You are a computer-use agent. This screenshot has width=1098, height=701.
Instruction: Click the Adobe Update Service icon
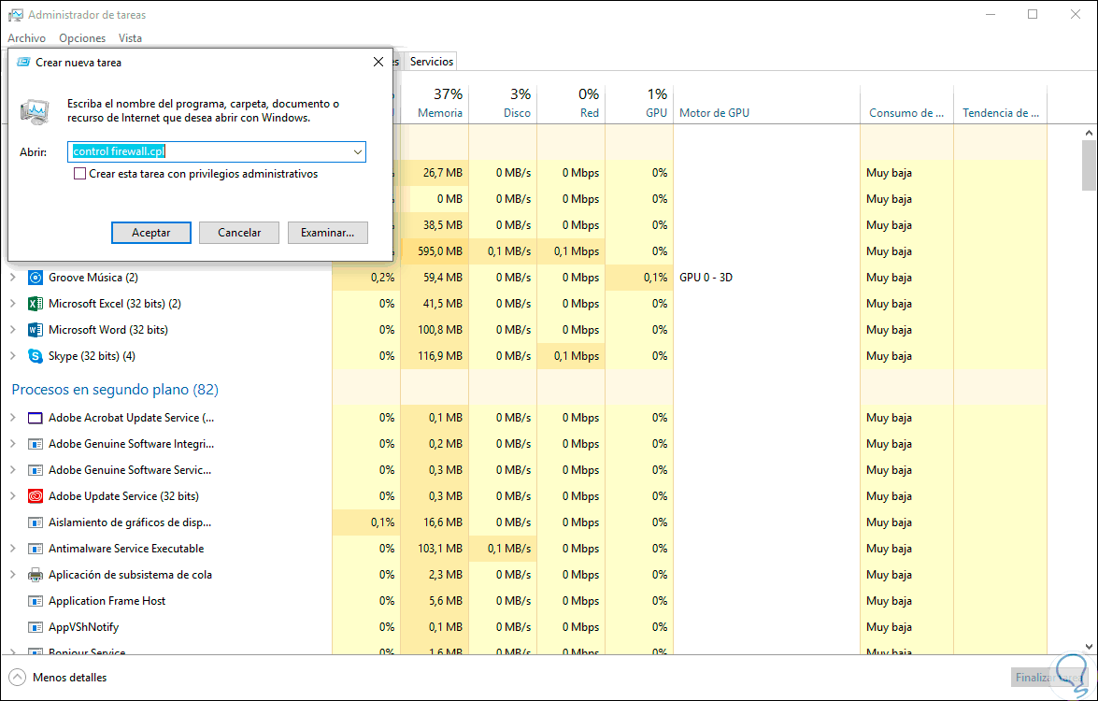pyautogui.click(x=36, y=496)
